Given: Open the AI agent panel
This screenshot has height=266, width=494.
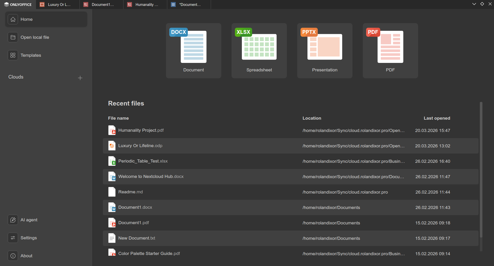Looking at the screenshot, I should [29, 220].
